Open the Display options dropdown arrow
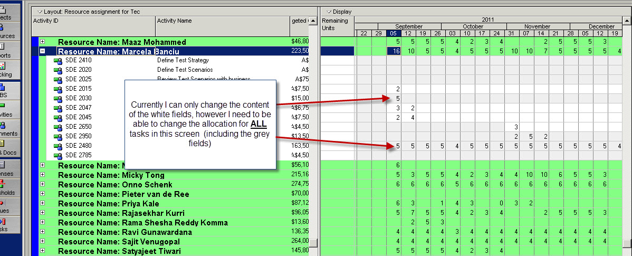The width and height of the screenshot is (632, 256). [x=329, y=12]
